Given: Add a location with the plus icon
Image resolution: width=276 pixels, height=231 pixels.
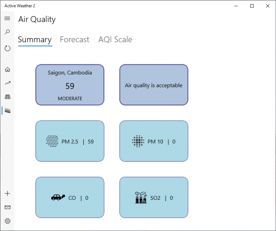Looking at the screenshot, I should (7, 194).
